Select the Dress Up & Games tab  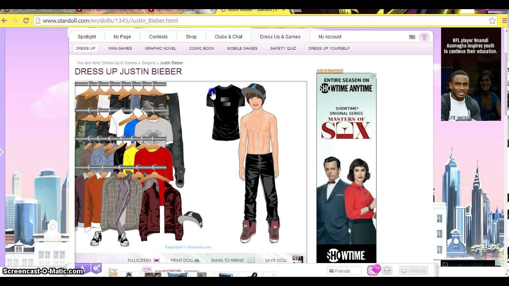pyautogui.click(x=280, y=37)
